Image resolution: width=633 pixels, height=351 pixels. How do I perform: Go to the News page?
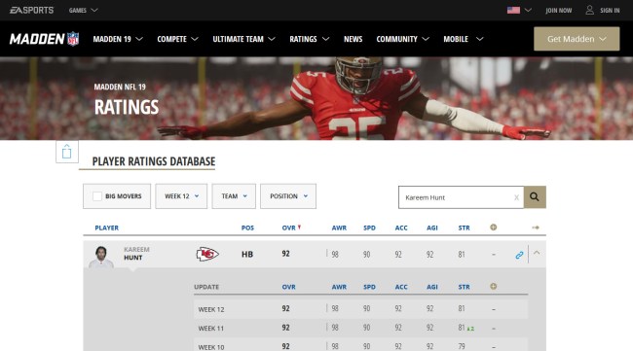point(353,39)
